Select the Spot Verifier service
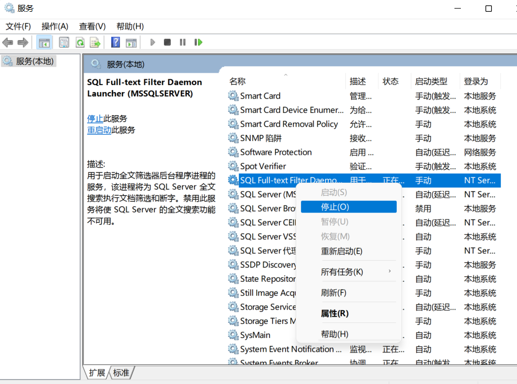This screenshot has width=517, height=384. (x=364, y=166)
